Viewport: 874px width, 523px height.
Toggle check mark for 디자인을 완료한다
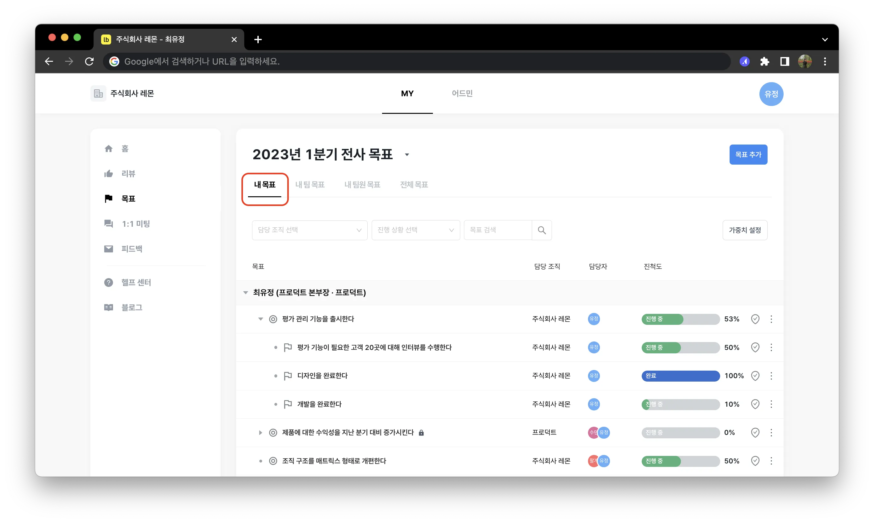755,376
